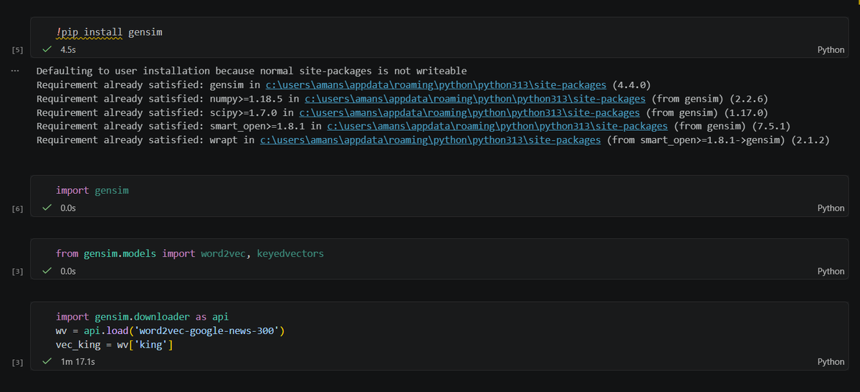Click Python language label of import gensim cell

pos(831,208)
